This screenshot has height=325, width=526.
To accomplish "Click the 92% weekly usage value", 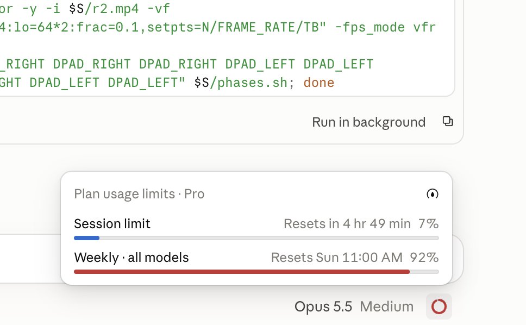I will (x=424, y=258).
